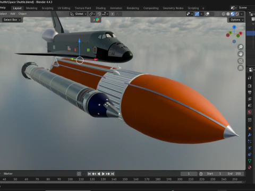Switch to the Sculpting workspace tab
Screen dimensions: 255x191
tap(47, 8)
